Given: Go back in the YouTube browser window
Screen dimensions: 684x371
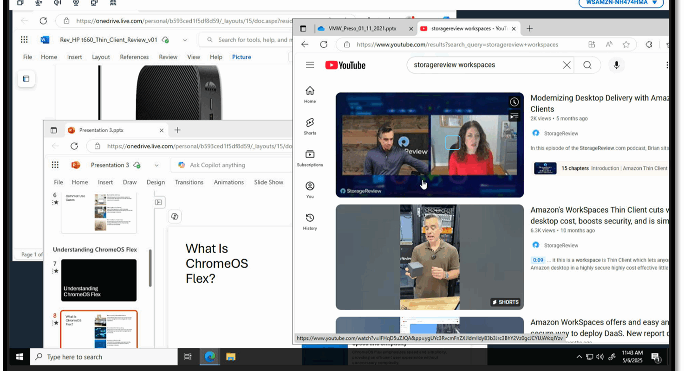Looking at the screenshot, I should click(305, 45).
